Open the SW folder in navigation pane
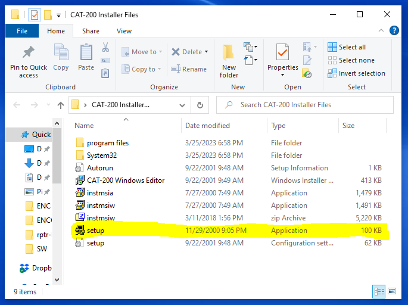The width and height of the screenshot is (408, 305). pyautogui.click(x=36, y=249)
